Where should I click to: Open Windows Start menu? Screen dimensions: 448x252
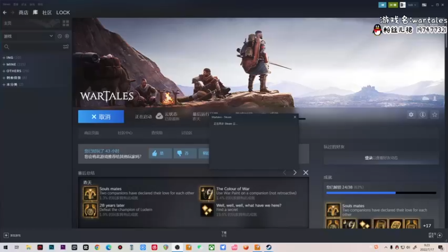[6, 247]
